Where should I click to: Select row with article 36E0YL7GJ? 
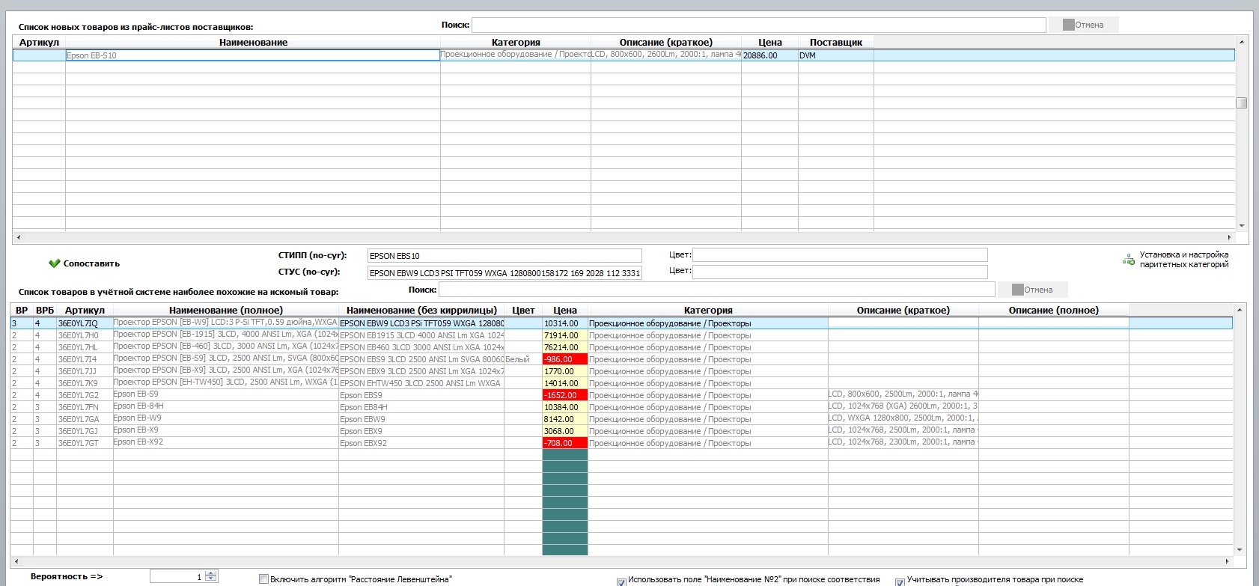point(621,431)
